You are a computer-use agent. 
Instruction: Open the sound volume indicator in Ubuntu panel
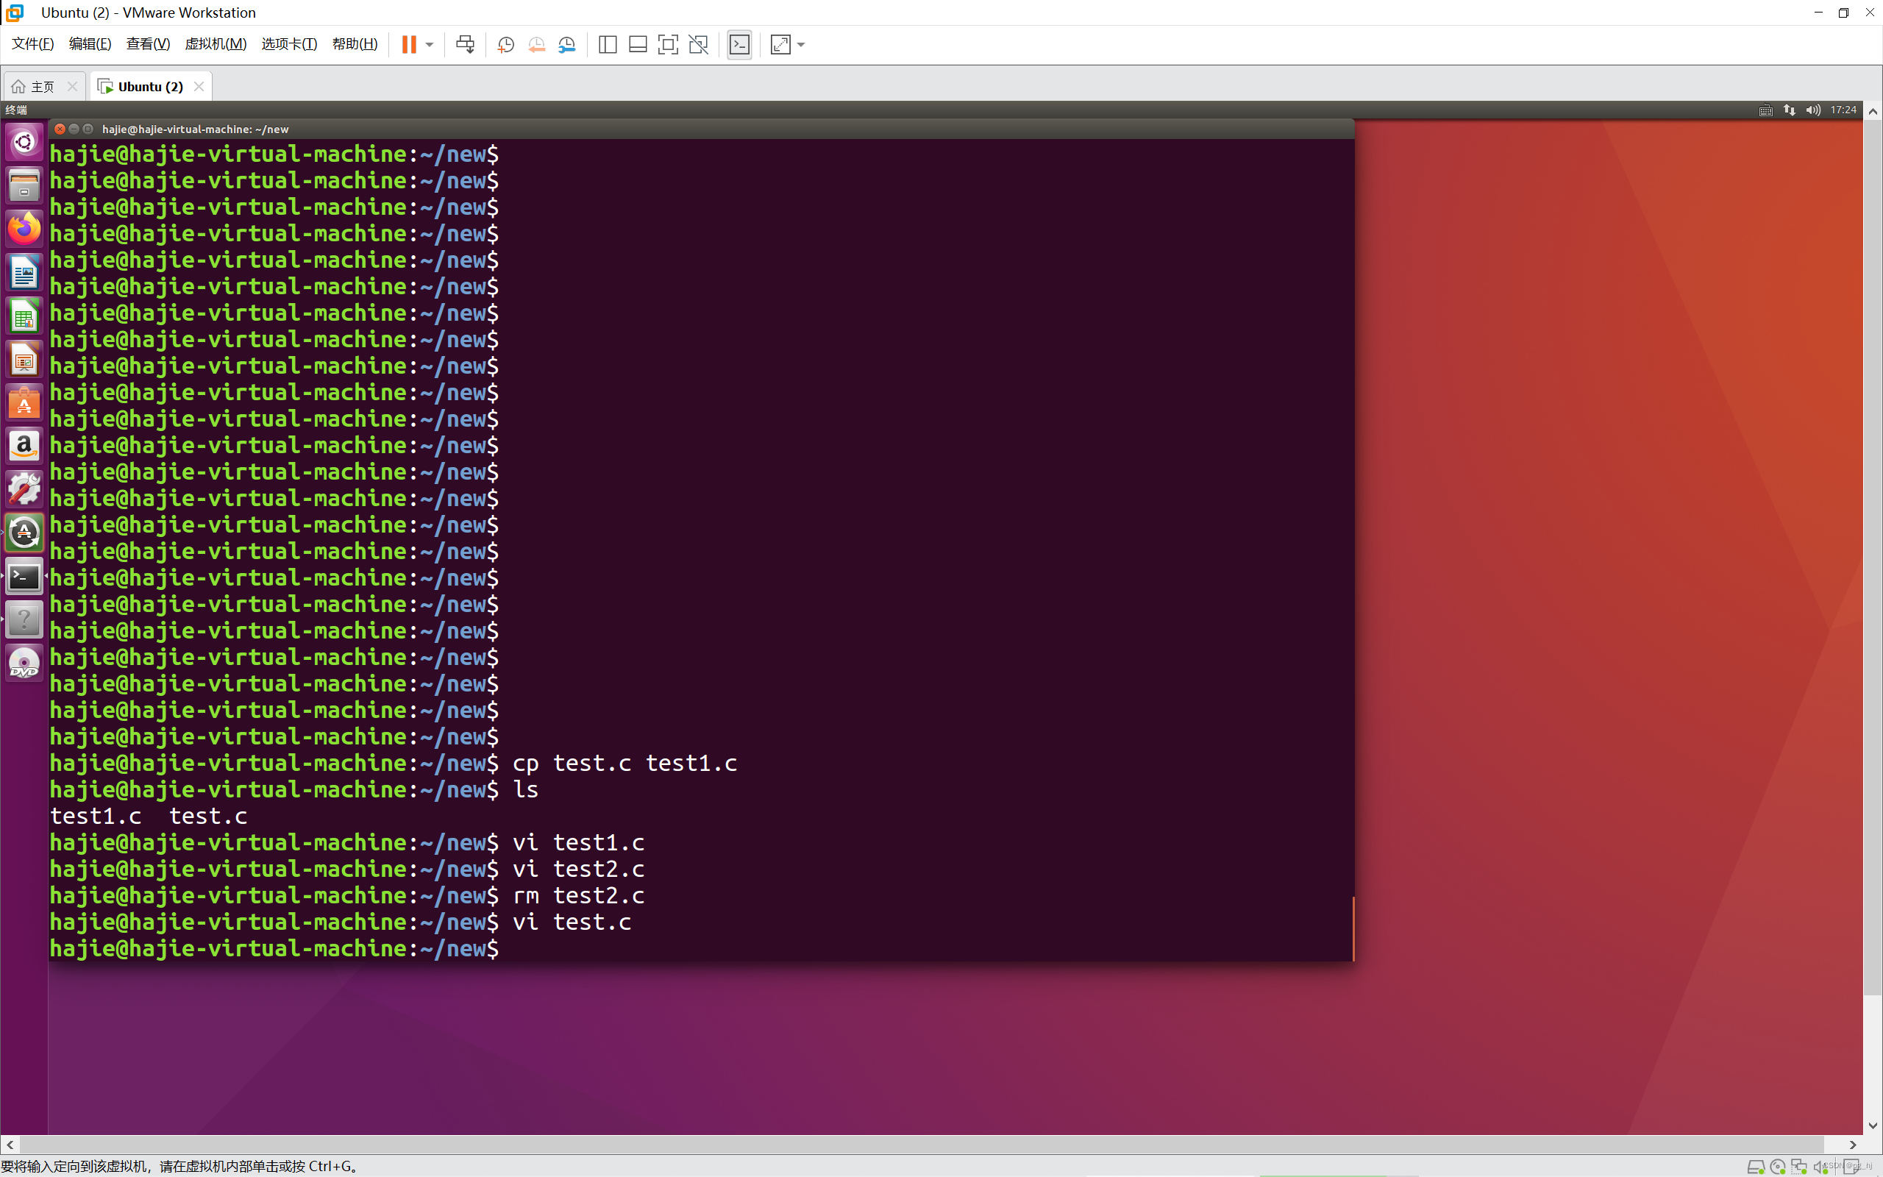[1814, 110]
